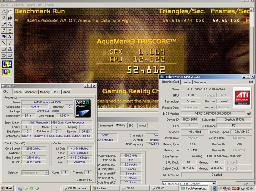Switch to About tab in front CPU-Z
The height and width of the screenshot is (192, 256).
(67, 92)
